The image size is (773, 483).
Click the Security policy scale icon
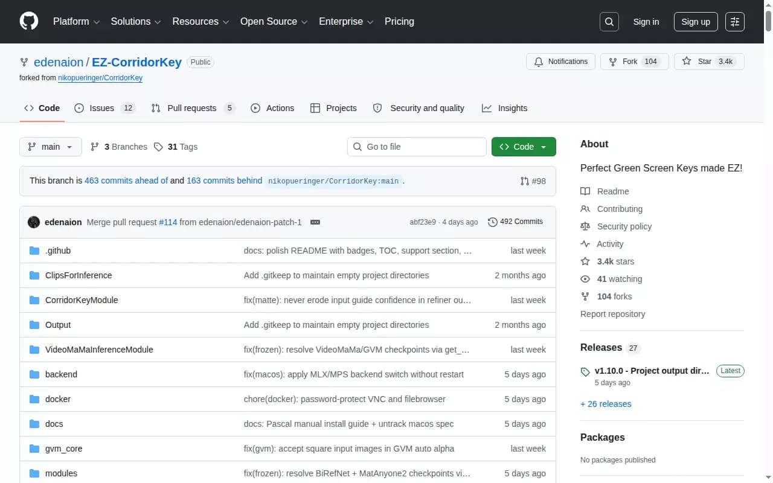[x=585, y=226]
